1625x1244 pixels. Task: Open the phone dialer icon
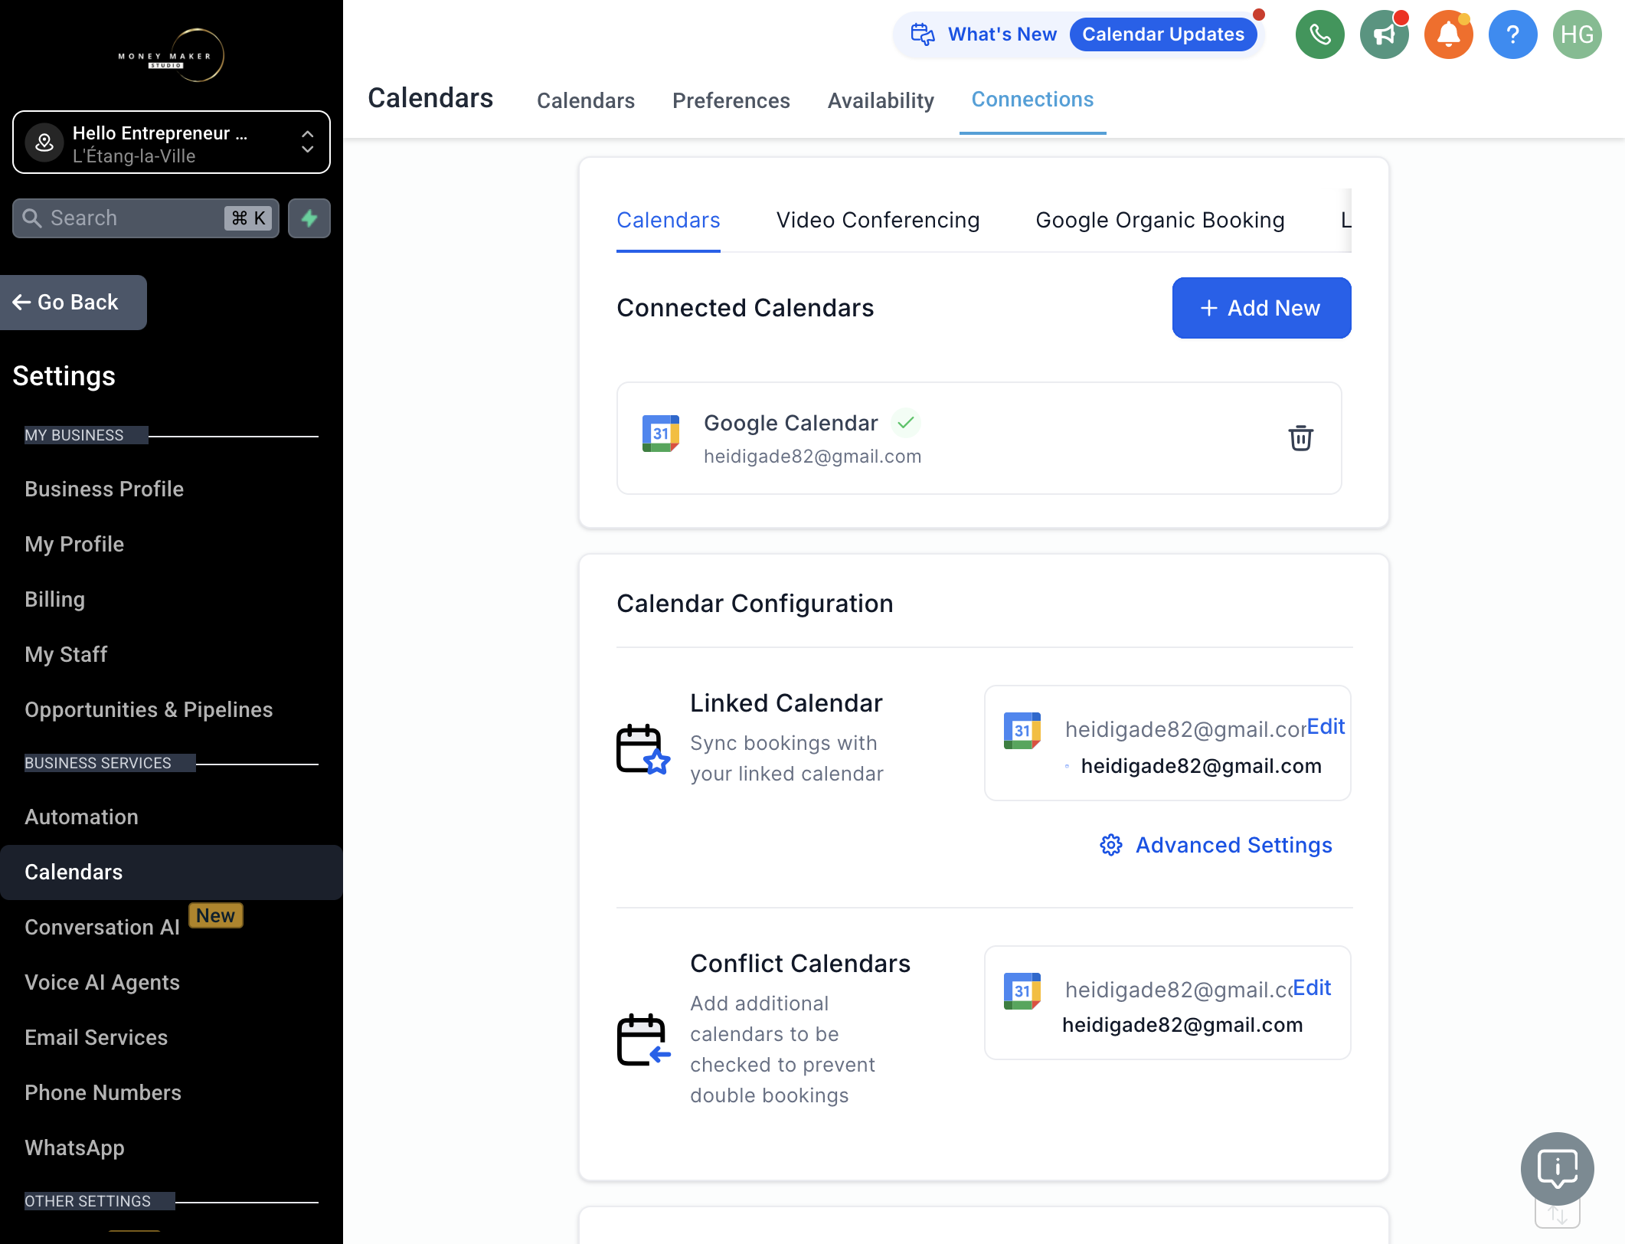[1319, 34]
